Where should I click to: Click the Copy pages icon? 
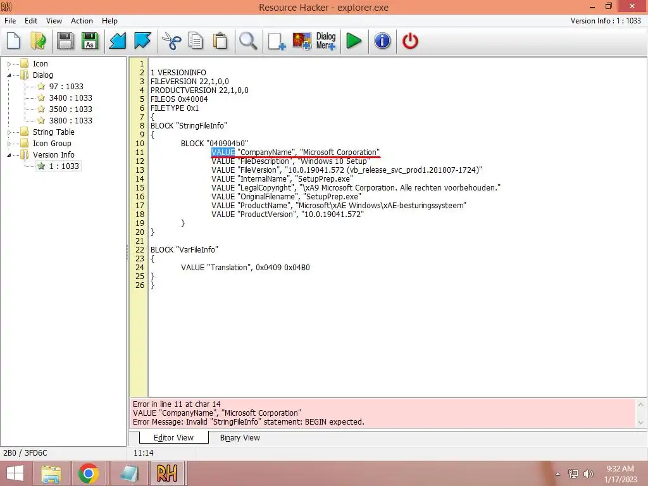point(196,41)
